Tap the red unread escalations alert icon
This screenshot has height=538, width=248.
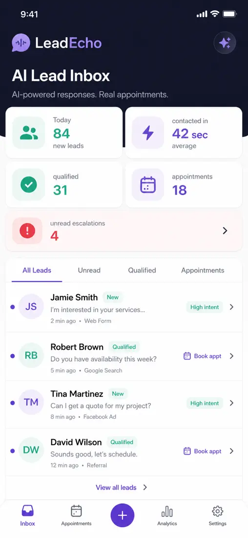click(x=27, y=230)
